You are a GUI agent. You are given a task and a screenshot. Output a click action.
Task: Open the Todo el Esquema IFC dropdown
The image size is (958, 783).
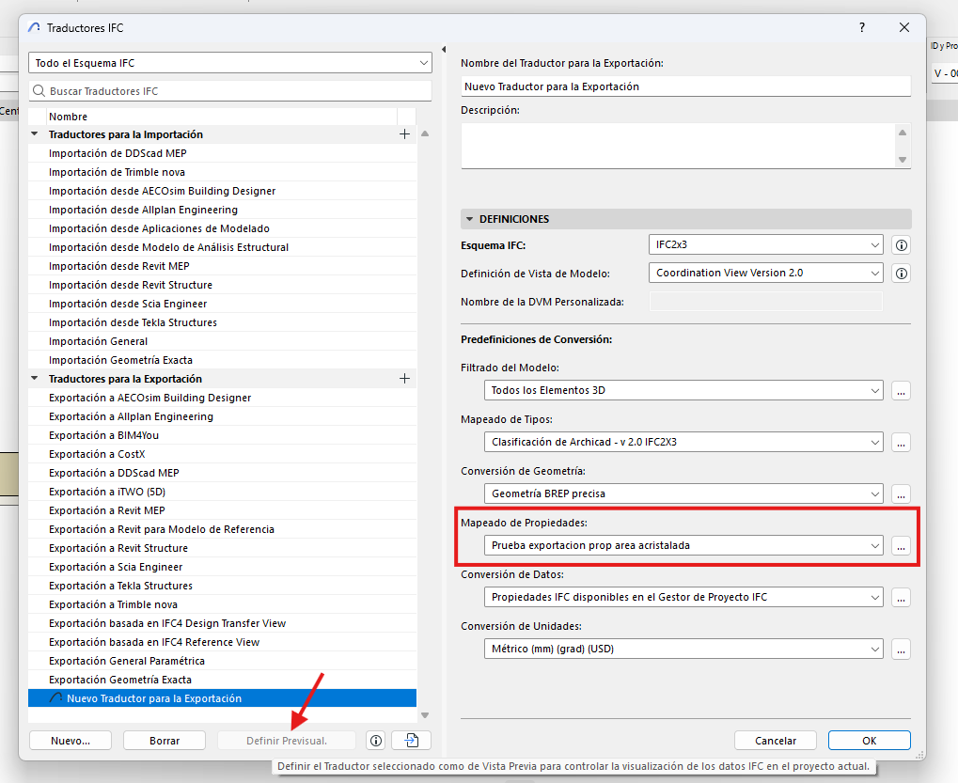pos(229,63)
